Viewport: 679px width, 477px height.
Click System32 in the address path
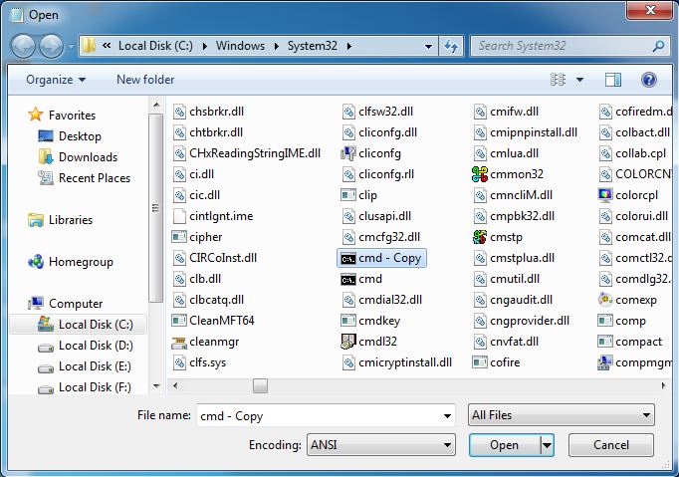click(313, 46)
